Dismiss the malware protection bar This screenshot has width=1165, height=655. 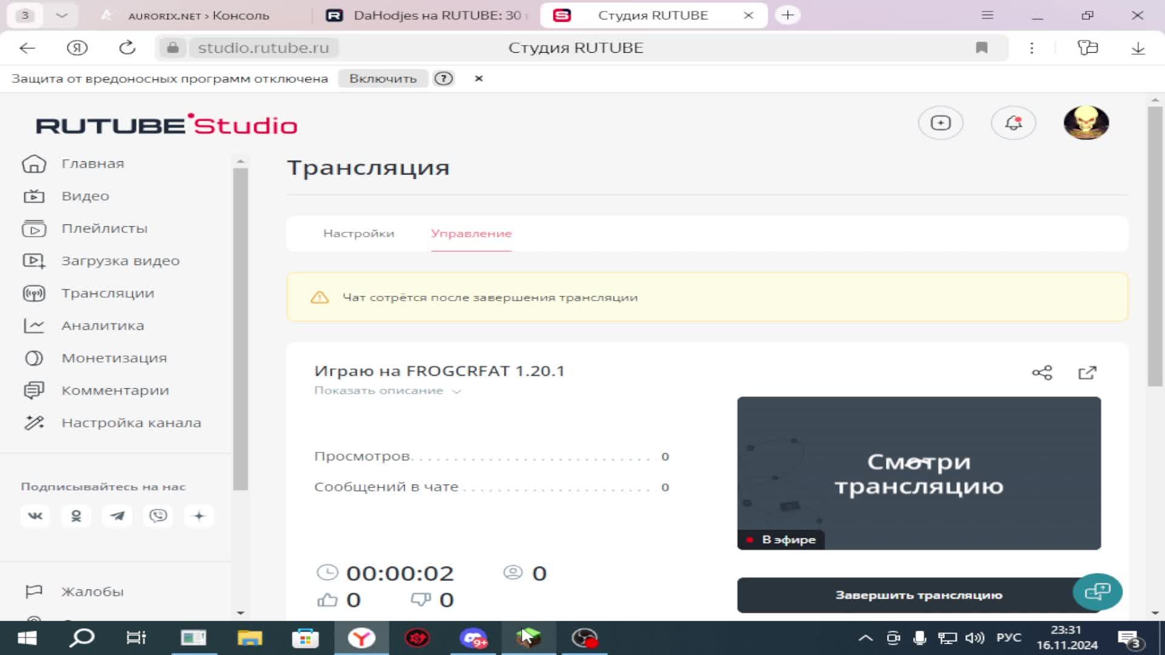coord(479,78)
